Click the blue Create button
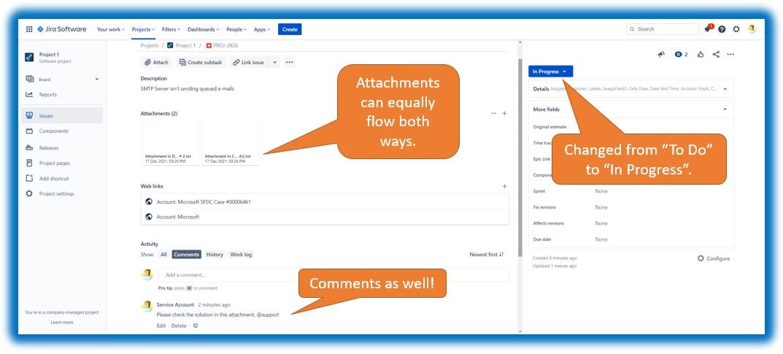The width and height of the screenshot is (783, 354). pos(290,29)
